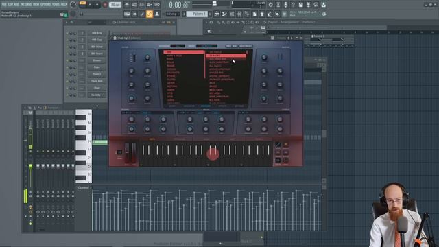Screen dimensions: 439x247
Task: Show the Piano roll window icon
Action: [224, 14]
